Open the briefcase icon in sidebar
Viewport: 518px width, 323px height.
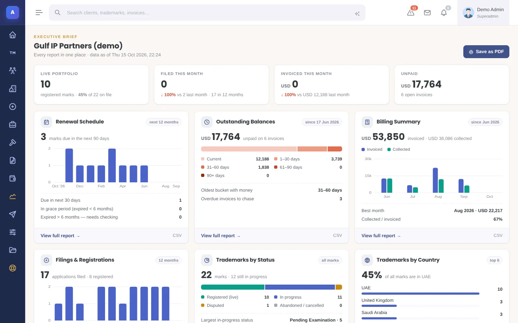click(13, 125)
